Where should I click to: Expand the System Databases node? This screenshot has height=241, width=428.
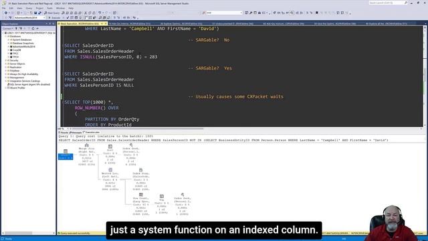(x=9, y=40)
